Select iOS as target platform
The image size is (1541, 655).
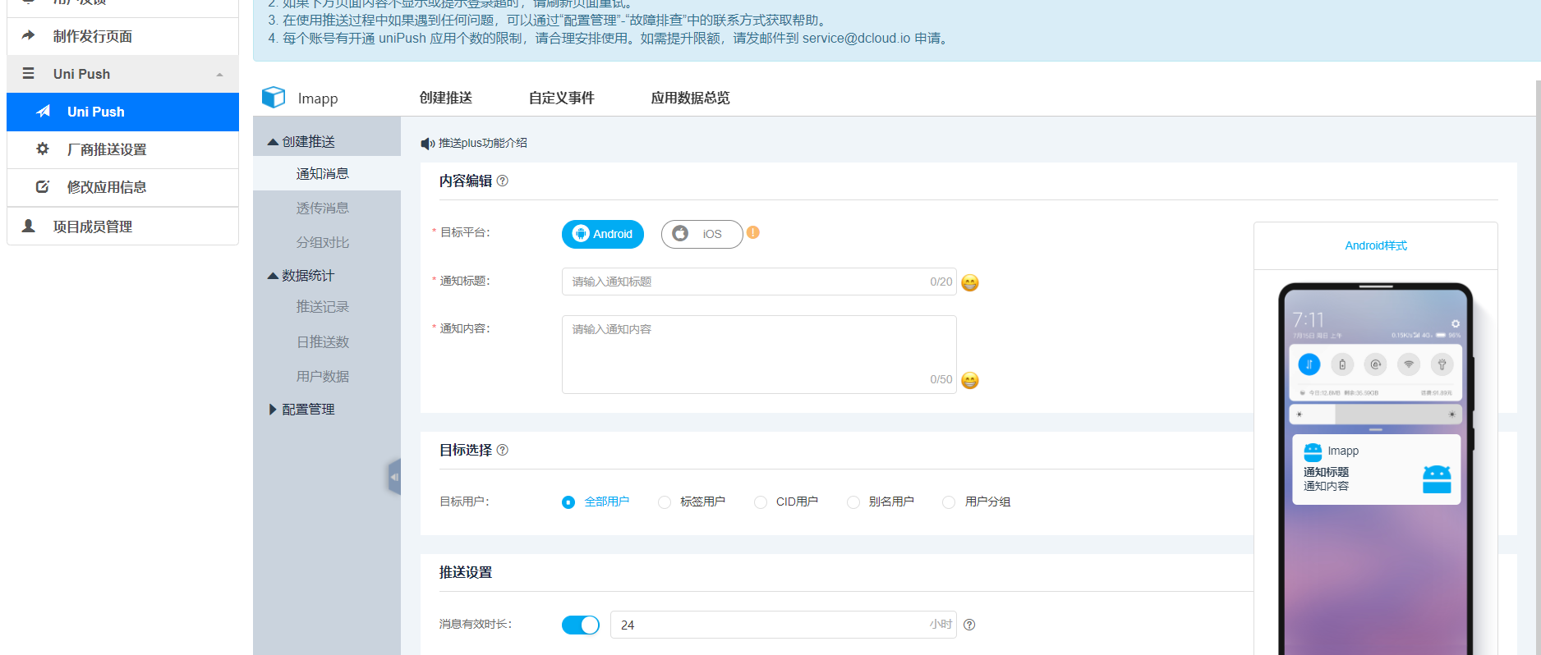click(701, 234)
